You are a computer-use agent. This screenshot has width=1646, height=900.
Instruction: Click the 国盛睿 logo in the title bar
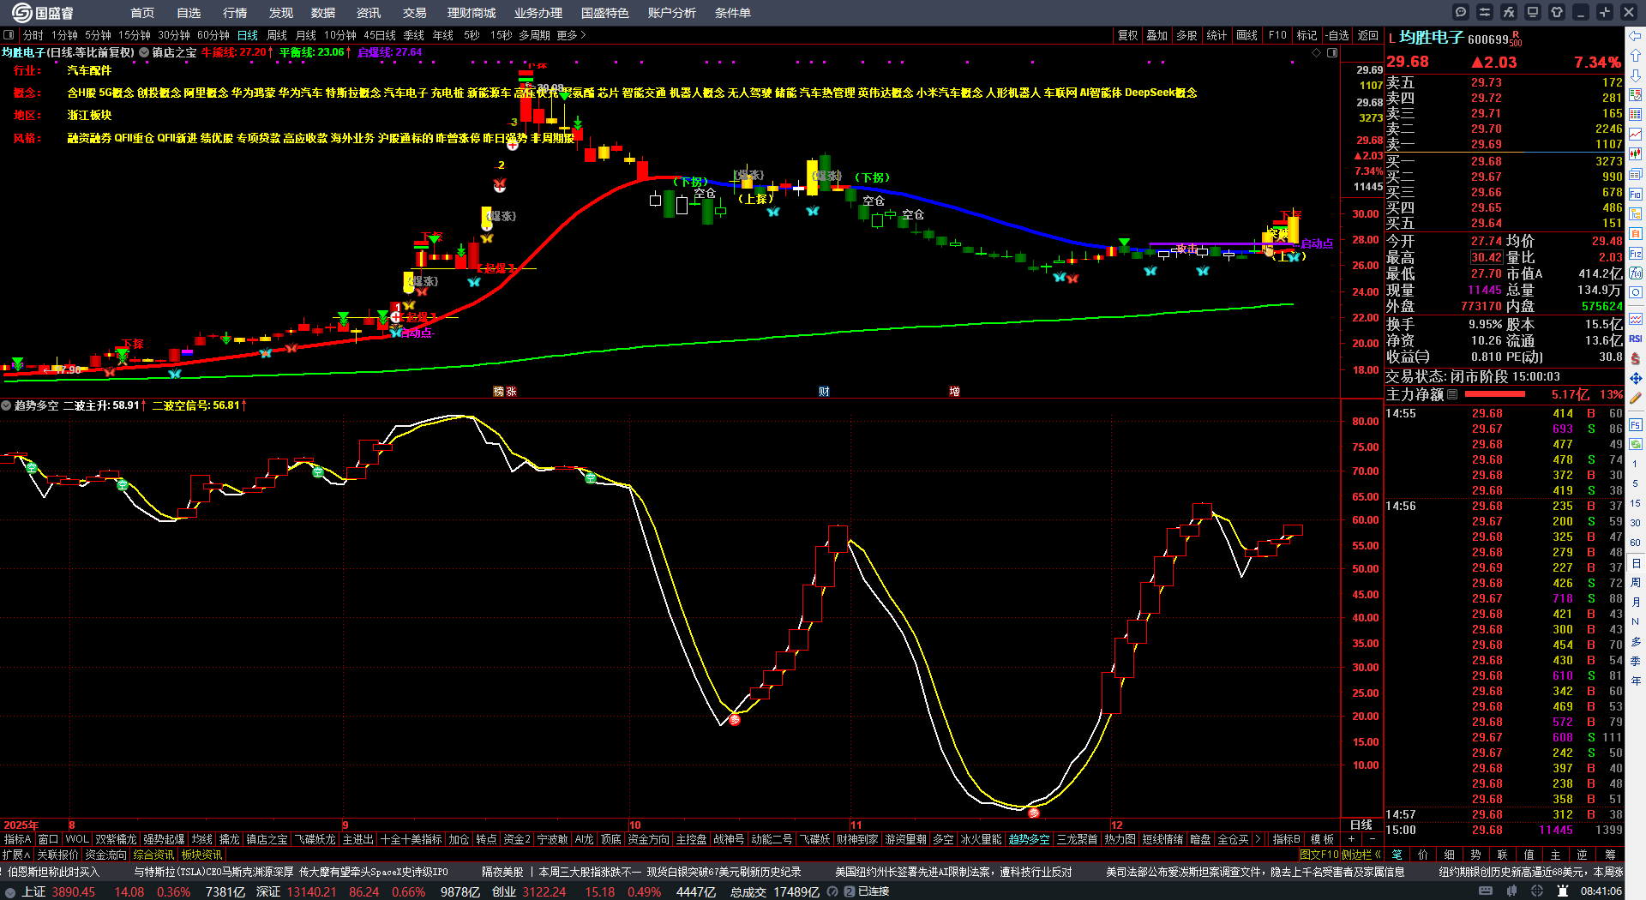click(x=43, y=13)
